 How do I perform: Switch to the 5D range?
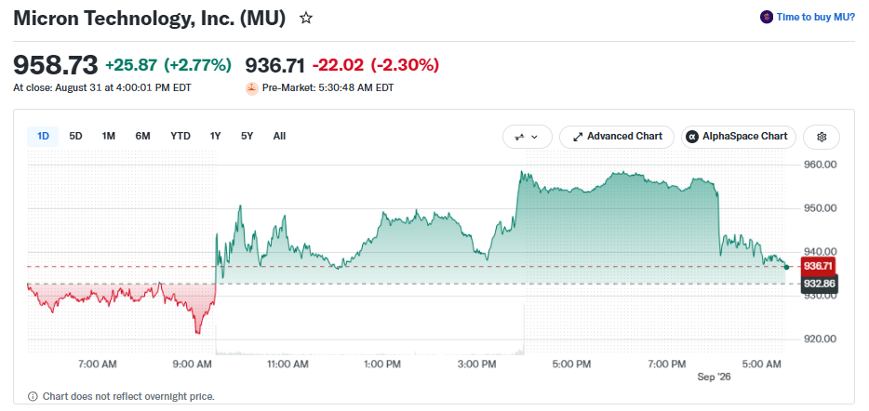tap(75, 137)
